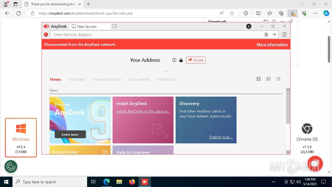Open Windows Start menu
The image size is (332, 187).
click(x=6, y=182)
